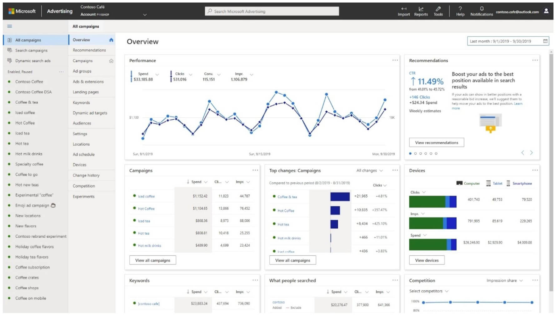556x315 pixels.
Task: Open What people searched card ellipsis
Action: [x=395, y=280]
